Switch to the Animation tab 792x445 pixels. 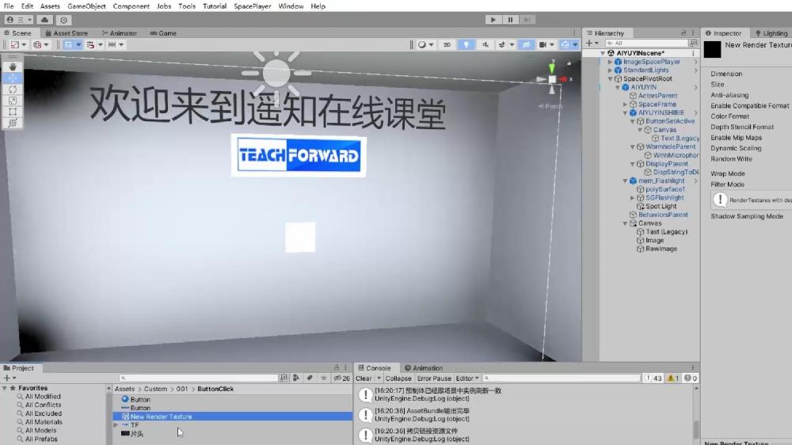(423, 367)
